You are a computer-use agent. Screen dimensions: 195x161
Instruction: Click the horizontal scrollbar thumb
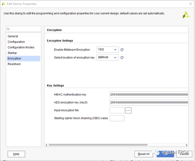coord(98,145)
